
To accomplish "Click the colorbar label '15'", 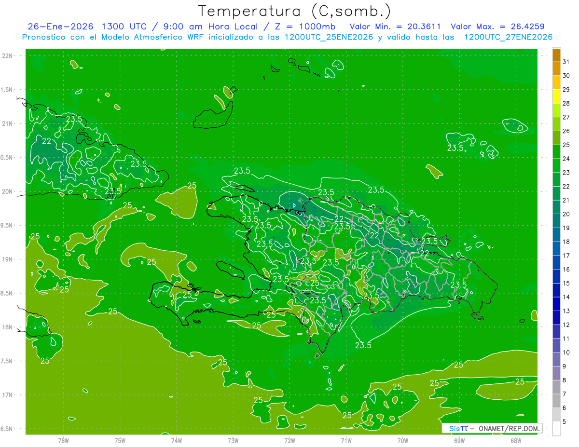I will 566,283.
